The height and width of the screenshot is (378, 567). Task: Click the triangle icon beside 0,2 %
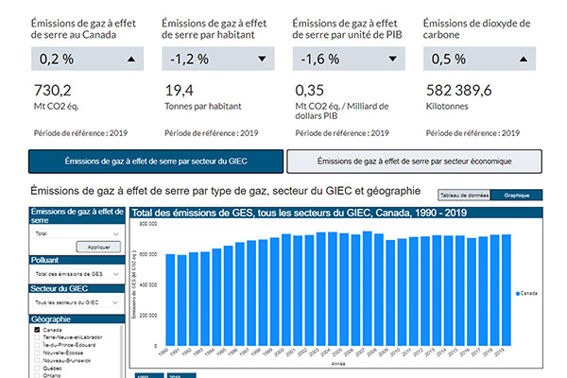click(129, 59)
